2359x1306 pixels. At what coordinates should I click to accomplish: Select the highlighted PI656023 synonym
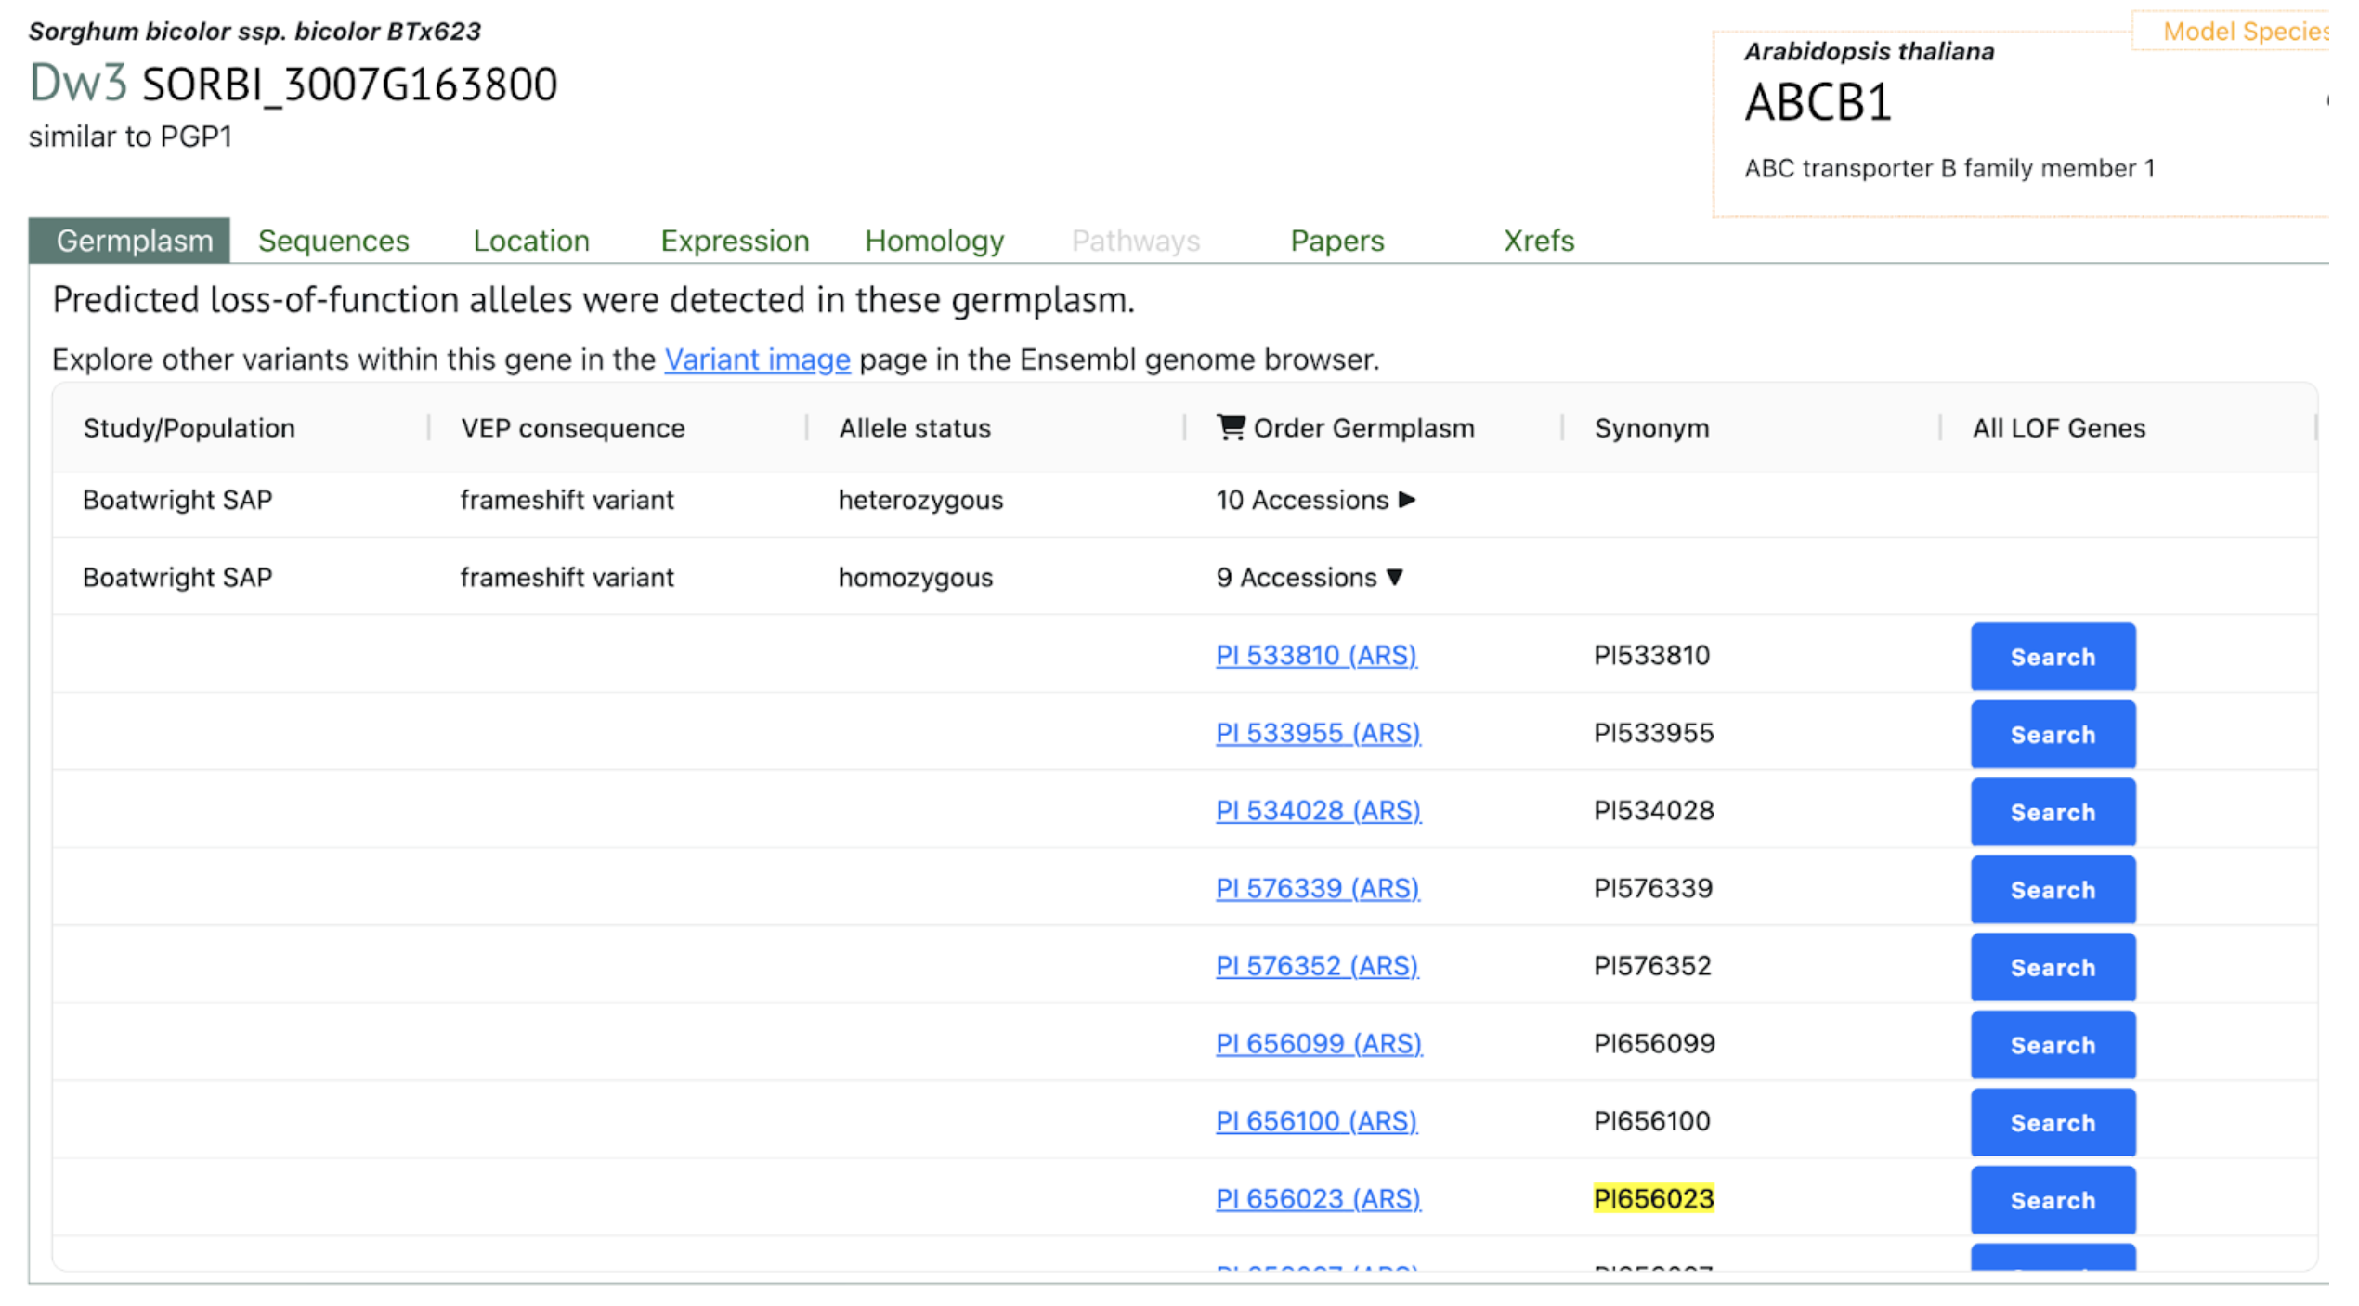(1653, 1199)
